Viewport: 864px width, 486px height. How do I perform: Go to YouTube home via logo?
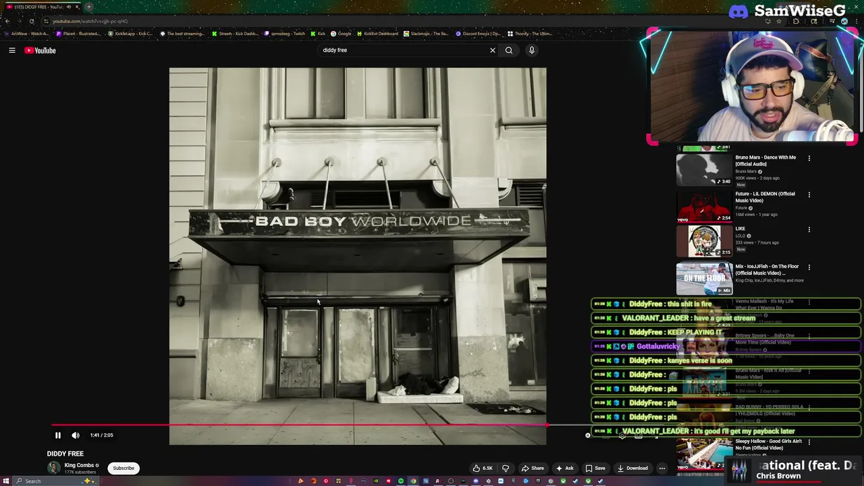40,50
